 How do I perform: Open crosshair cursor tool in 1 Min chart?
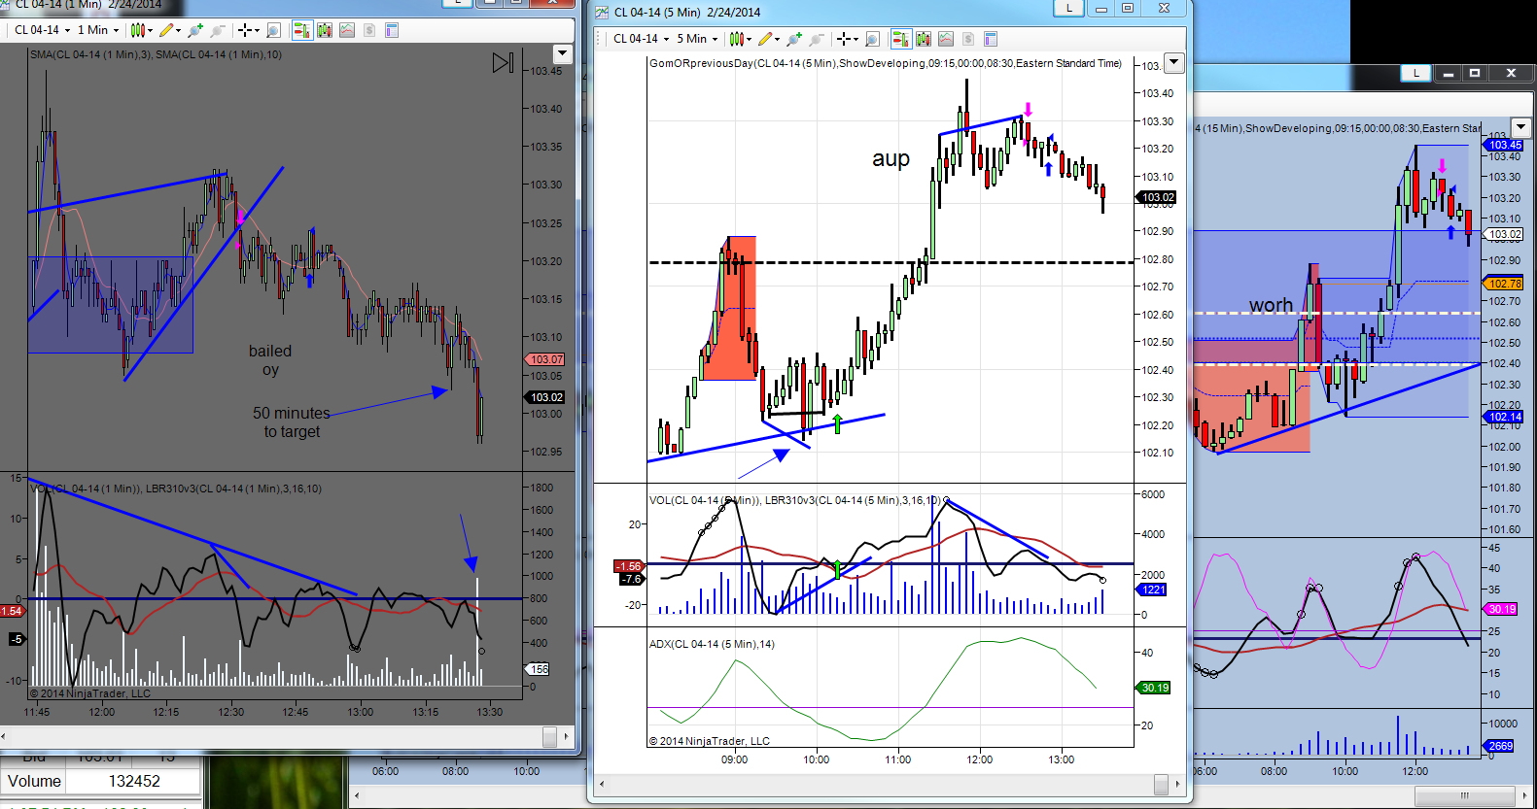click(249, 30)
